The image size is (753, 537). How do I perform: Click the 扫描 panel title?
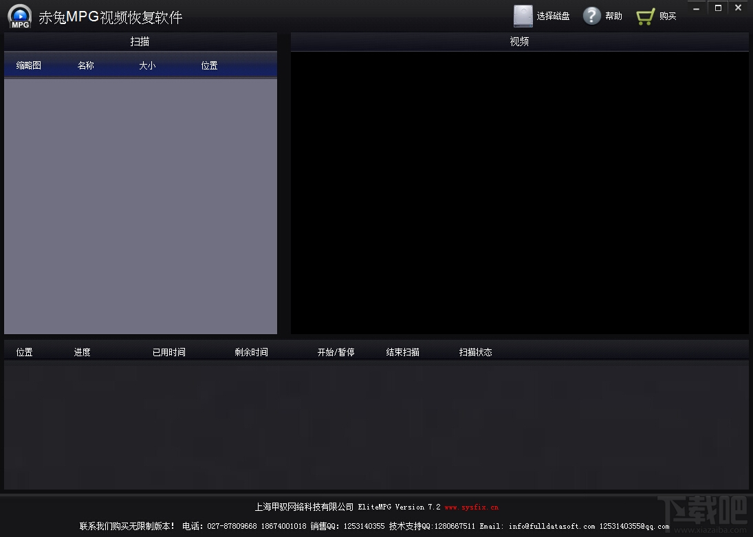pyautogui.click(x=140, y=42)
